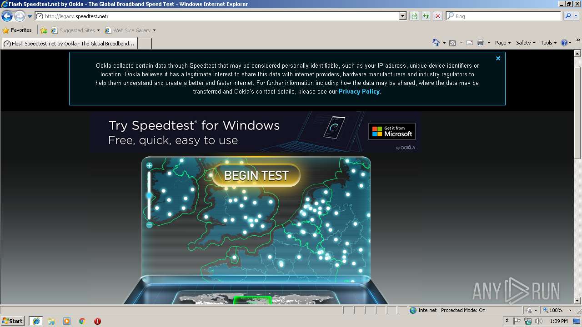Expand the command bar overflow chevron
The height and width of the screenshot is (327, 582).
tap(578, 40)
